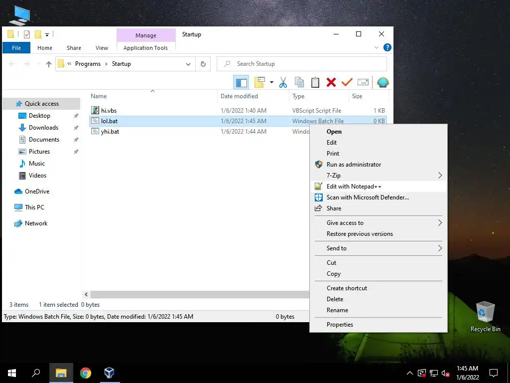Click Programs in the address breadcrumb
Viewport: 510px width, 383px height.
88,64
